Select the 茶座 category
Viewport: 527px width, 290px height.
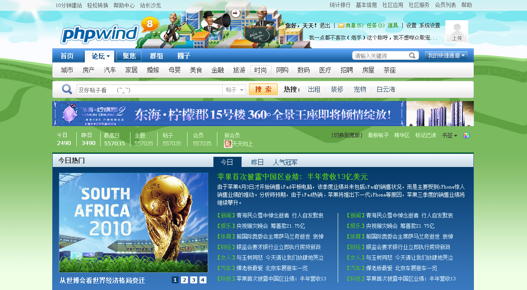(x=390, y=70)
